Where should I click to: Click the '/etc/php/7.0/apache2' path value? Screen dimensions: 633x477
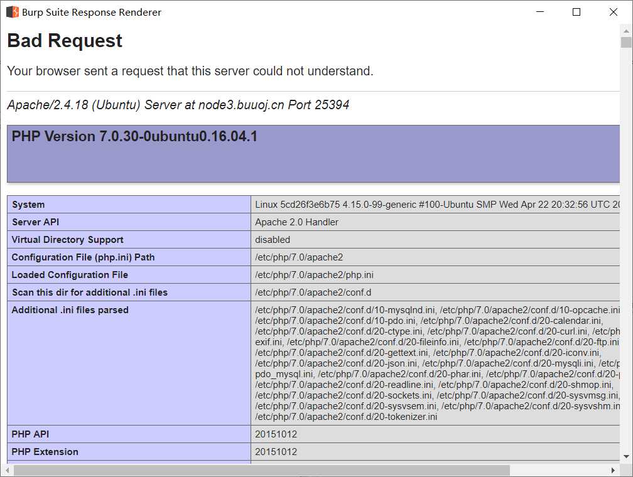299,257
